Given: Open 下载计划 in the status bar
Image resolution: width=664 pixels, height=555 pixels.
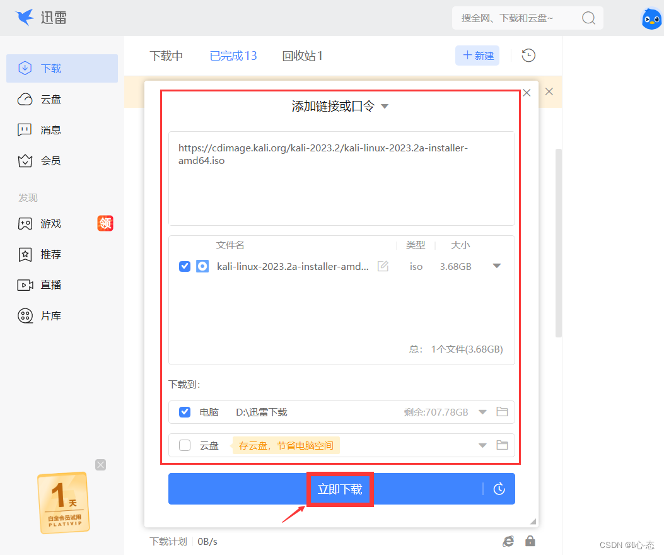Looking at the screenshot, I should (168, 542).
